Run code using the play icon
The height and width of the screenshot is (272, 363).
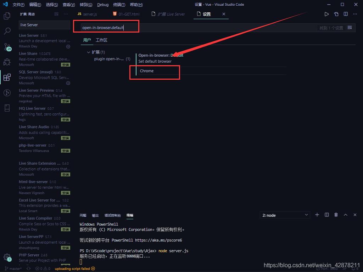(326, 14)
